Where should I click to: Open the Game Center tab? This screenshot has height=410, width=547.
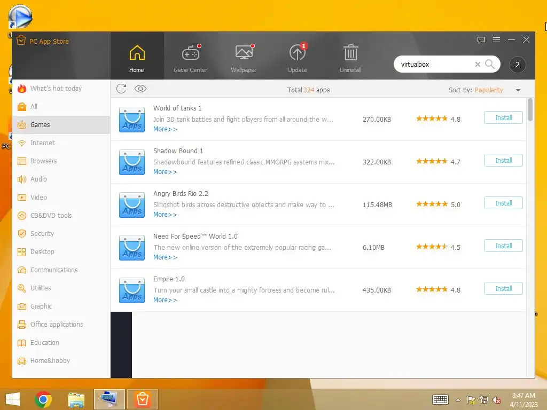tap(191, 58)
